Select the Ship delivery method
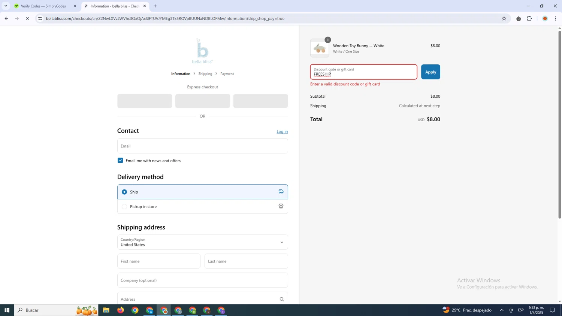The height and width of the screenshot is (316, 562). (x=202, y=192)
